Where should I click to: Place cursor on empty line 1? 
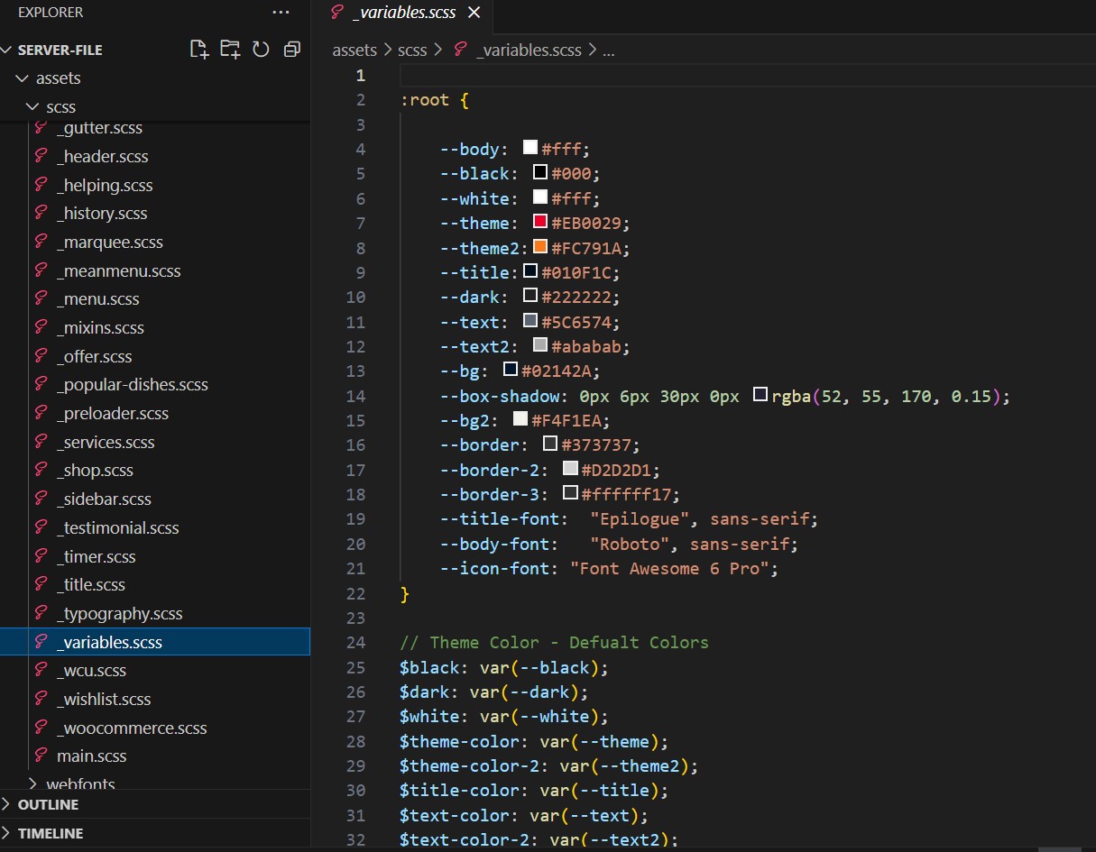pos(631,75)
